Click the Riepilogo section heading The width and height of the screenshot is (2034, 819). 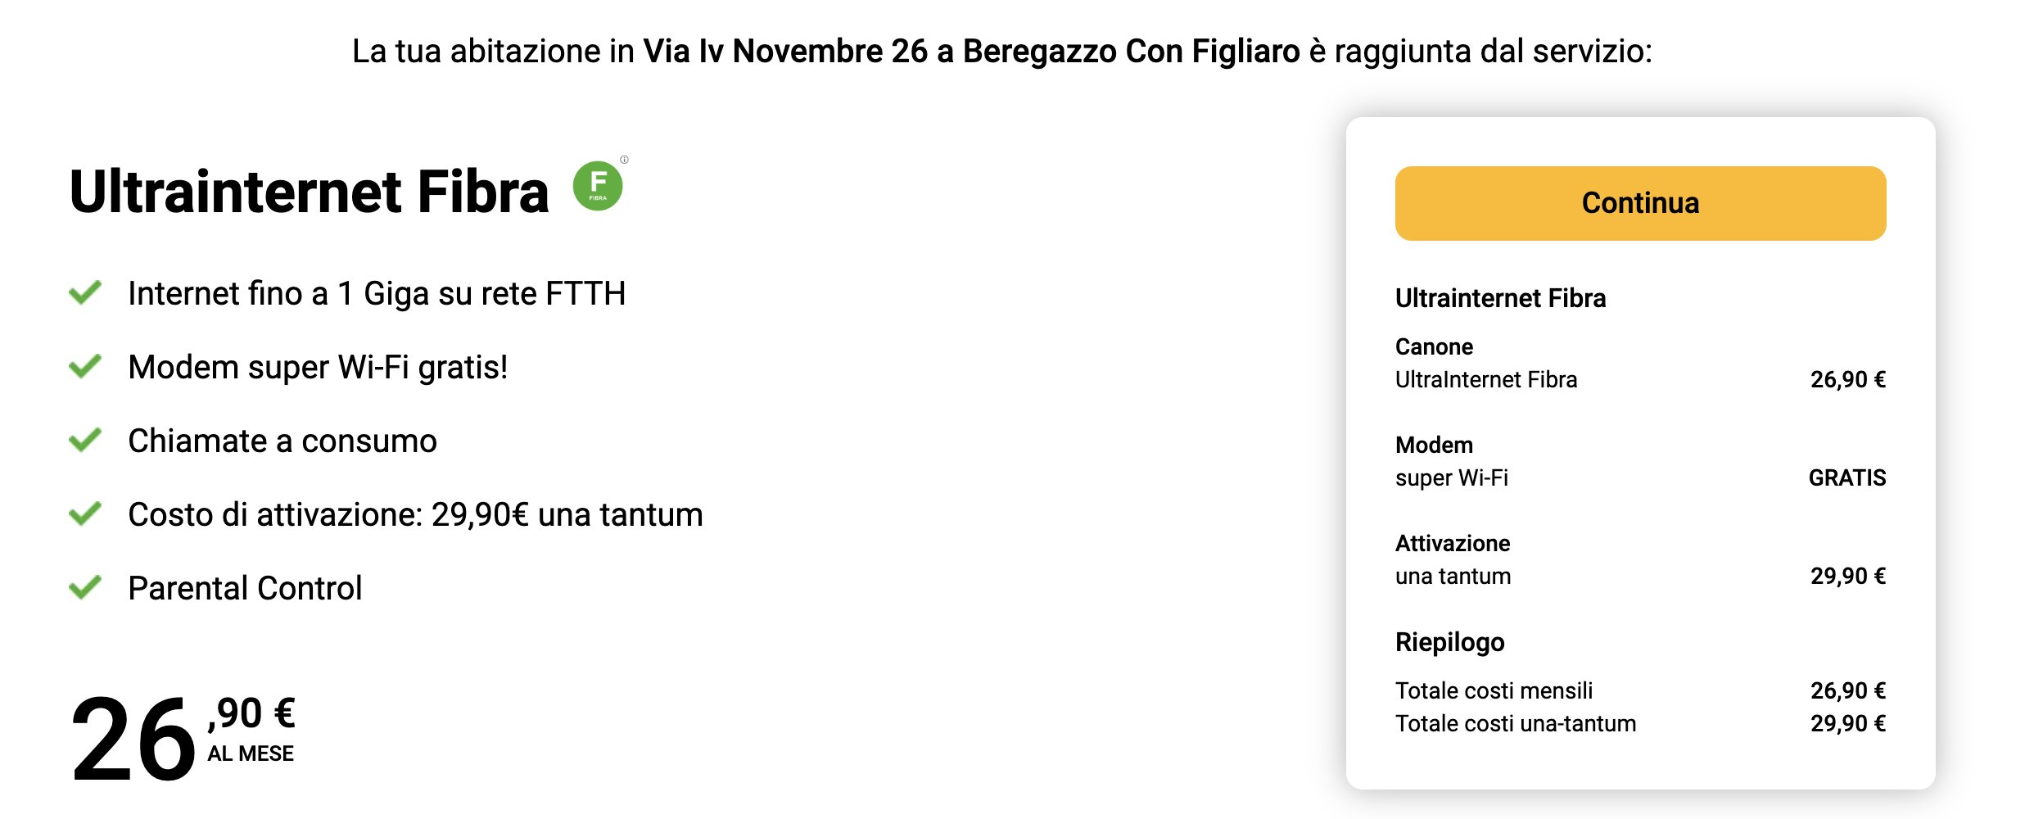[x=1449, y=642]
